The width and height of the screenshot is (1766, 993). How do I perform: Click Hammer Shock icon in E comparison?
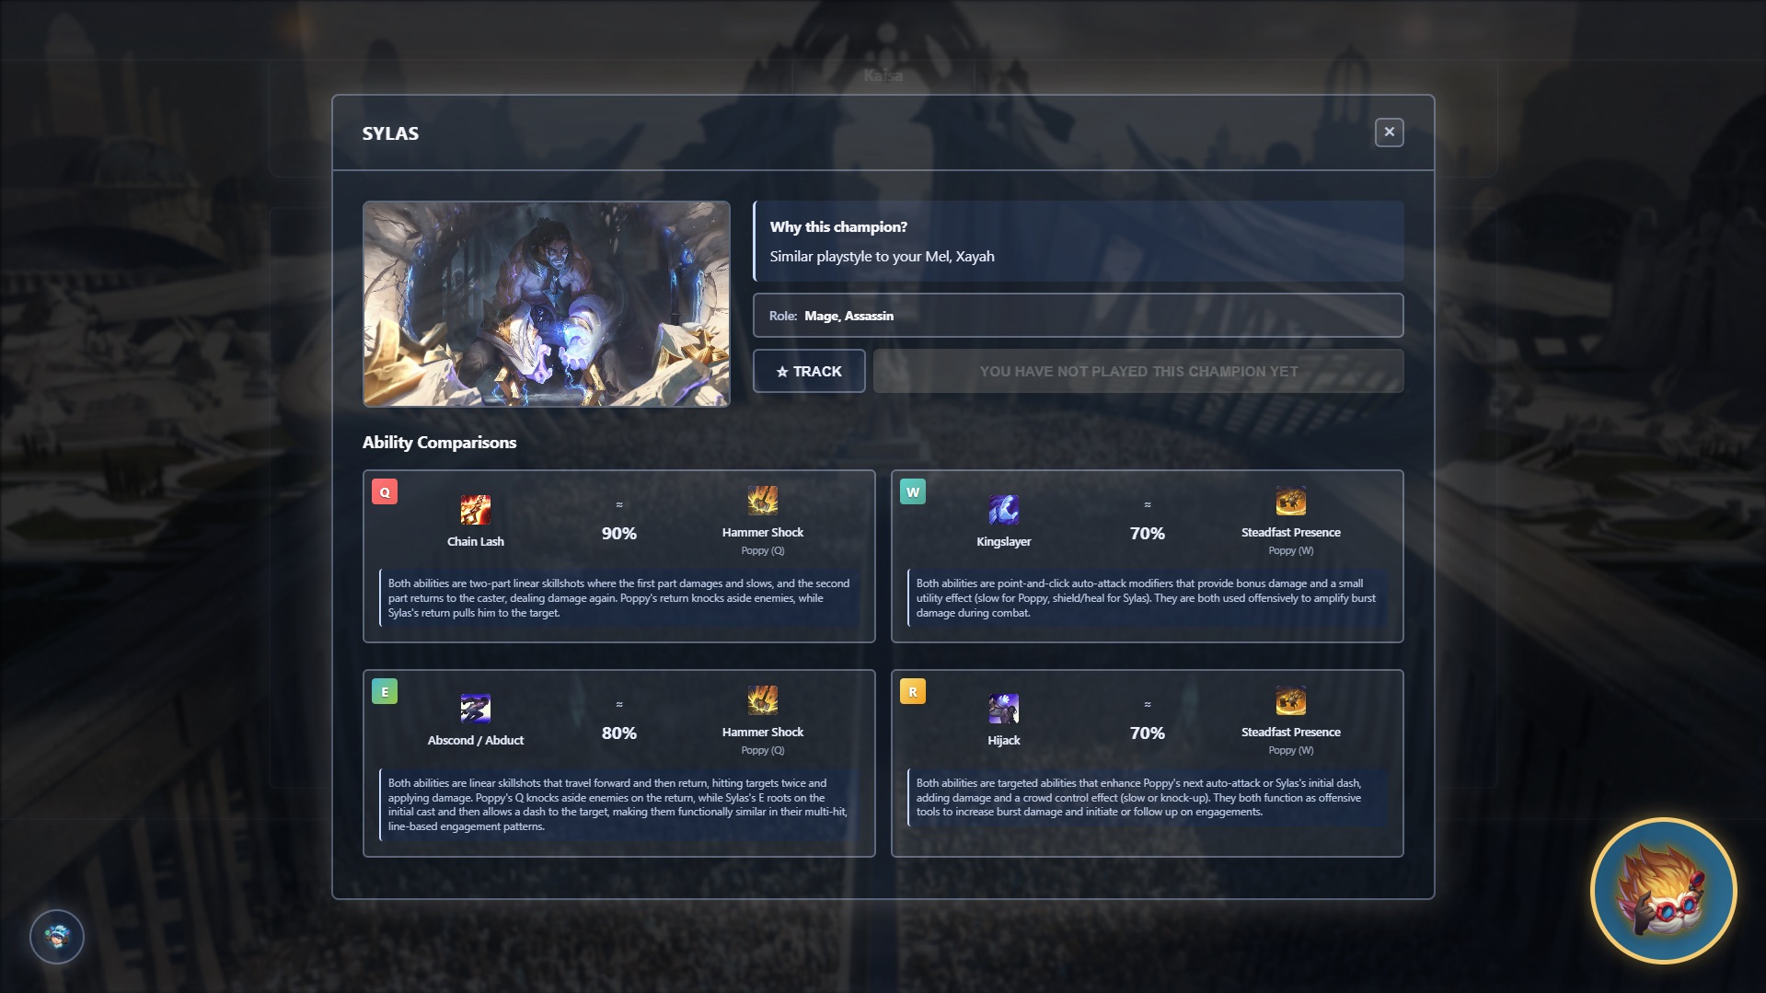[x=762, y=700]
